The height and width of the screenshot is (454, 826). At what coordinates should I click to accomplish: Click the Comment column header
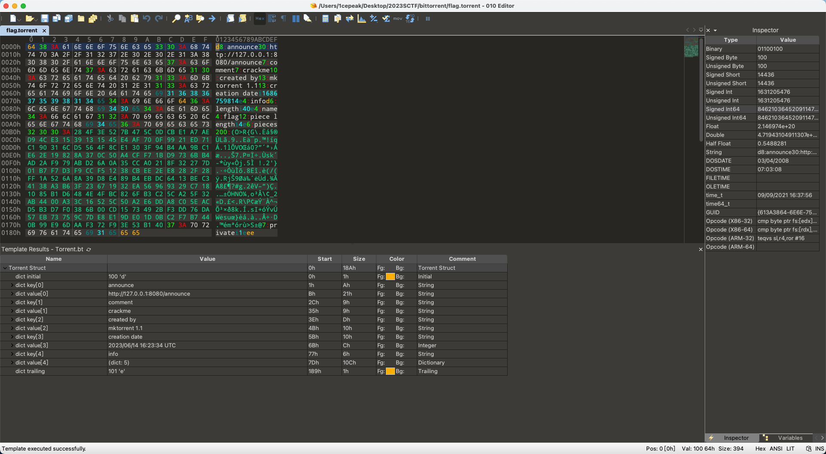pyautogui.click(x=462, y=259)
